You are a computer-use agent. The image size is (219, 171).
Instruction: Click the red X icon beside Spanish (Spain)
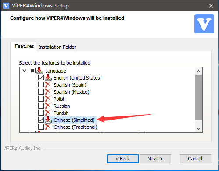click(x=48, y=85)
